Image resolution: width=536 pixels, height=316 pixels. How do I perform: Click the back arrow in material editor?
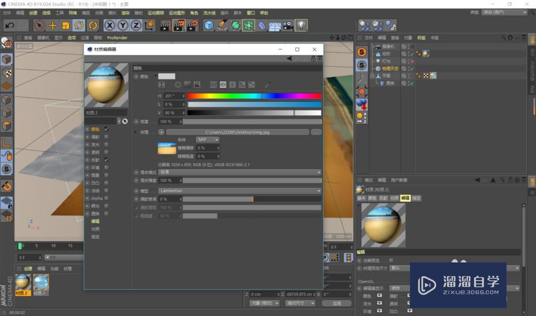coord(289,58)
